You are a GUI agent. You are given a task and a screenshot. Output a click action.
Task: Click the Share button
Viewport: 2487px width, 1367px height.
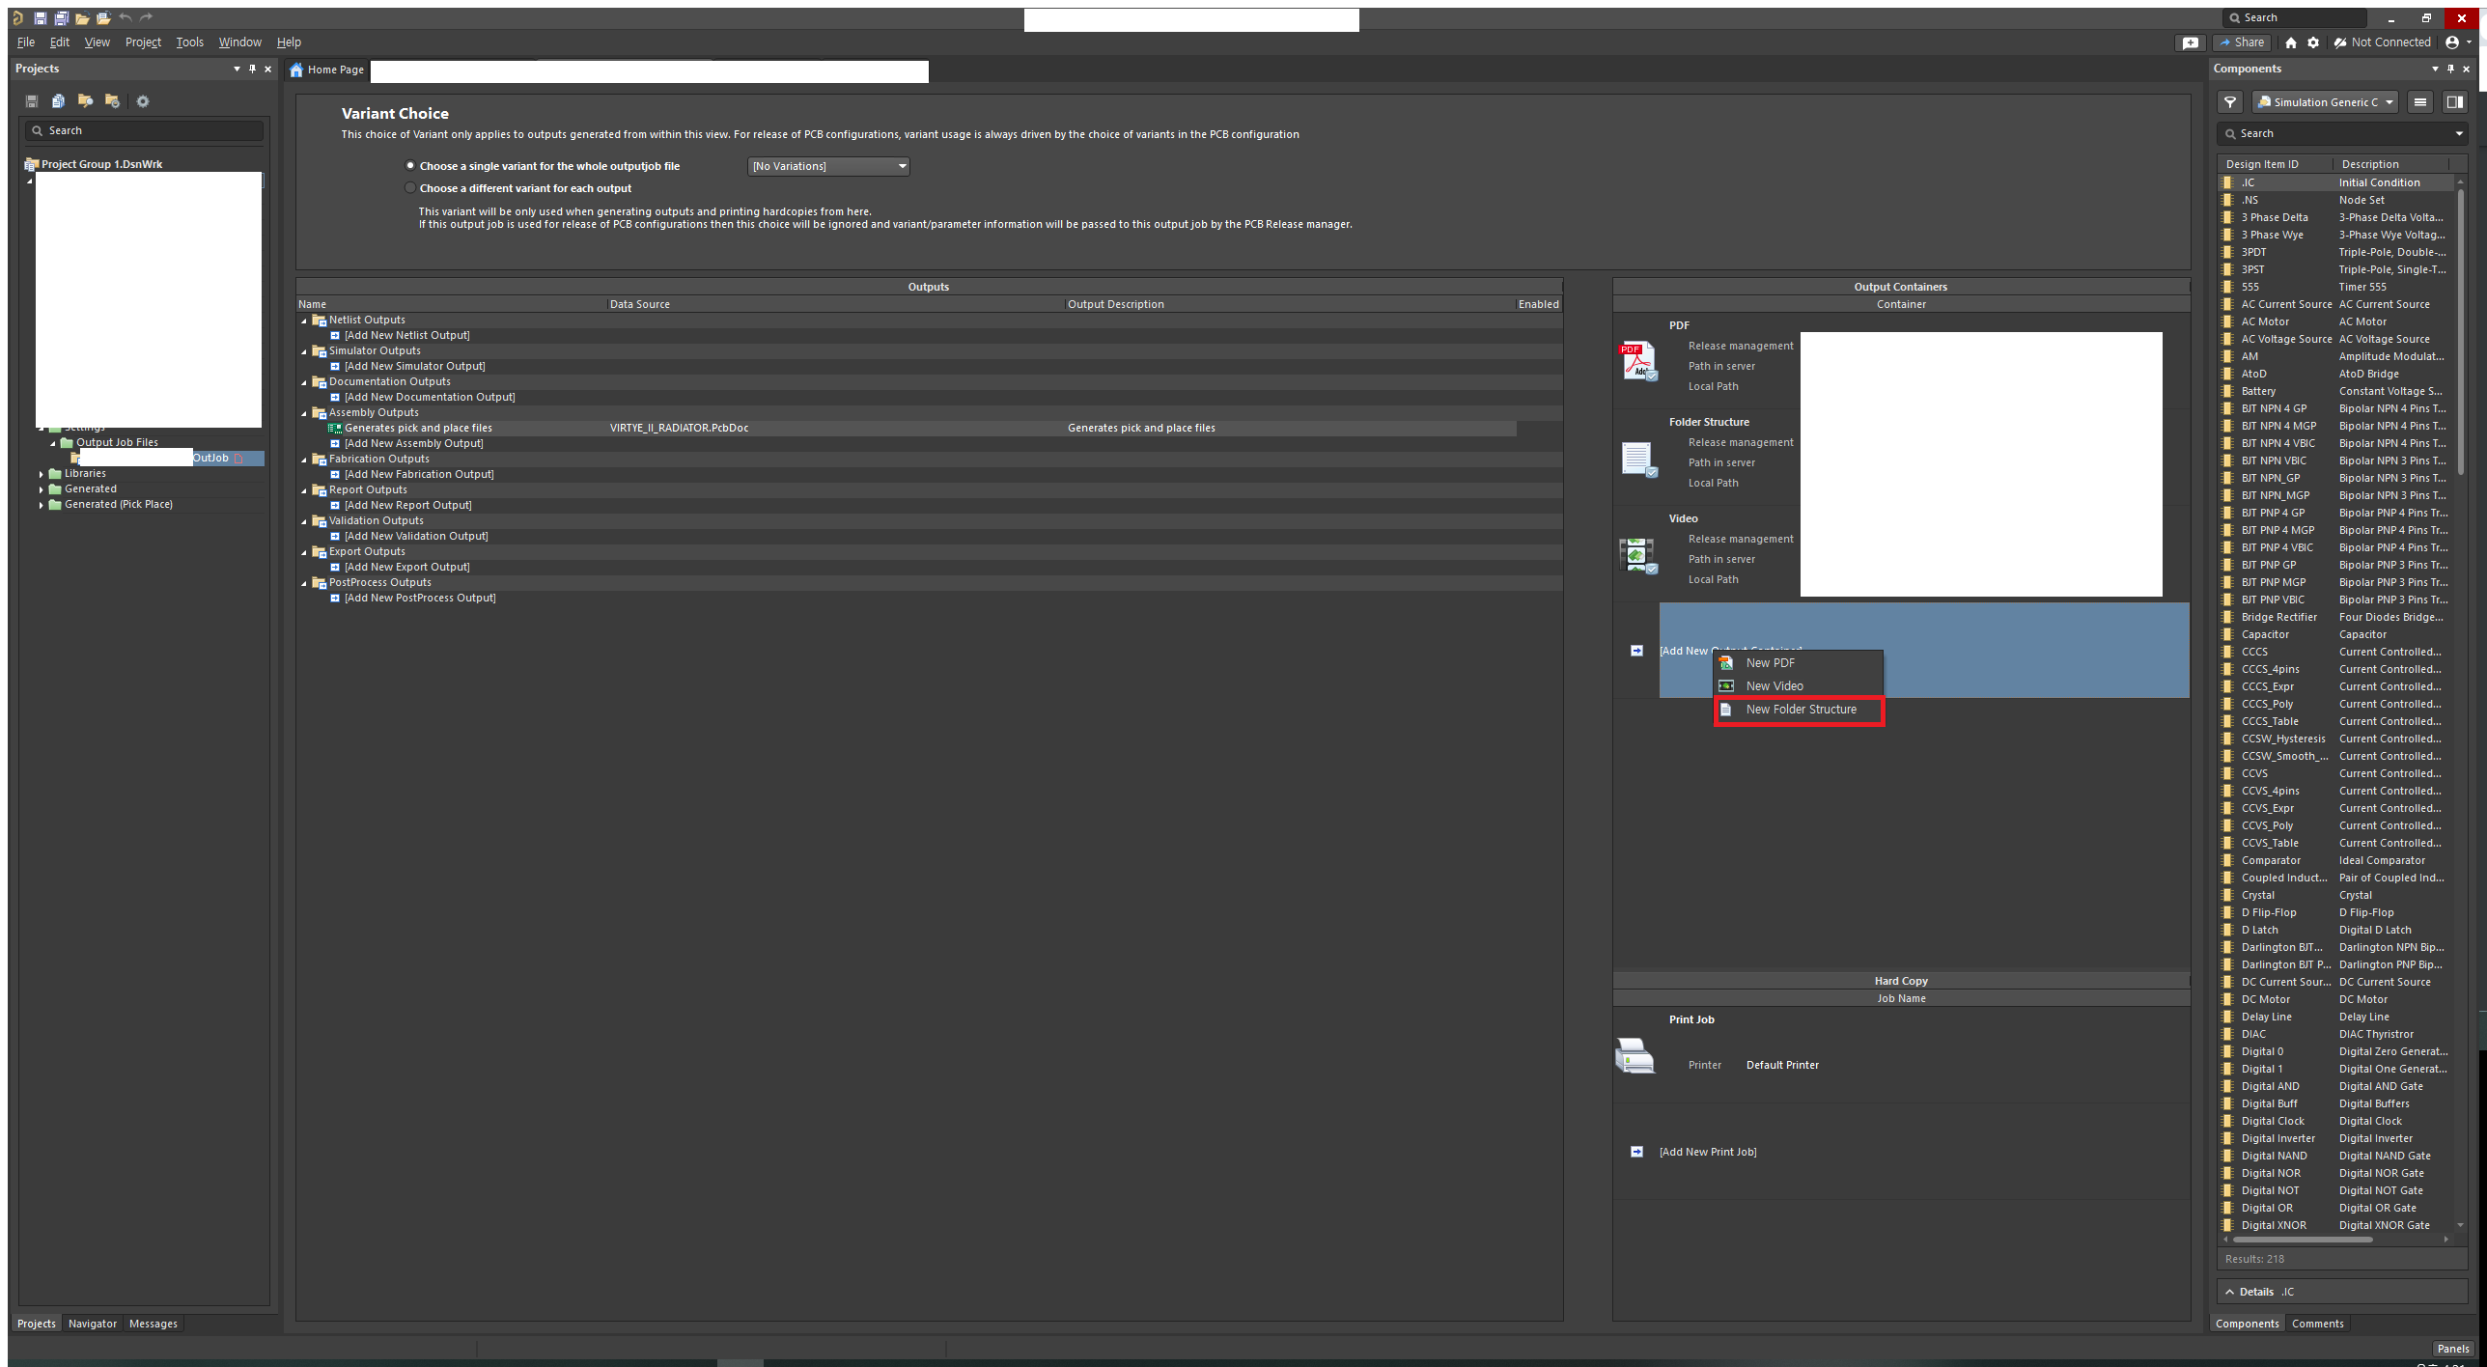2242,42
